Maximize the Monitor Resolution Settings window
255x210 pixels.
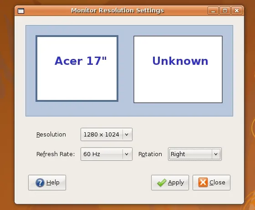tap(225, 10)
